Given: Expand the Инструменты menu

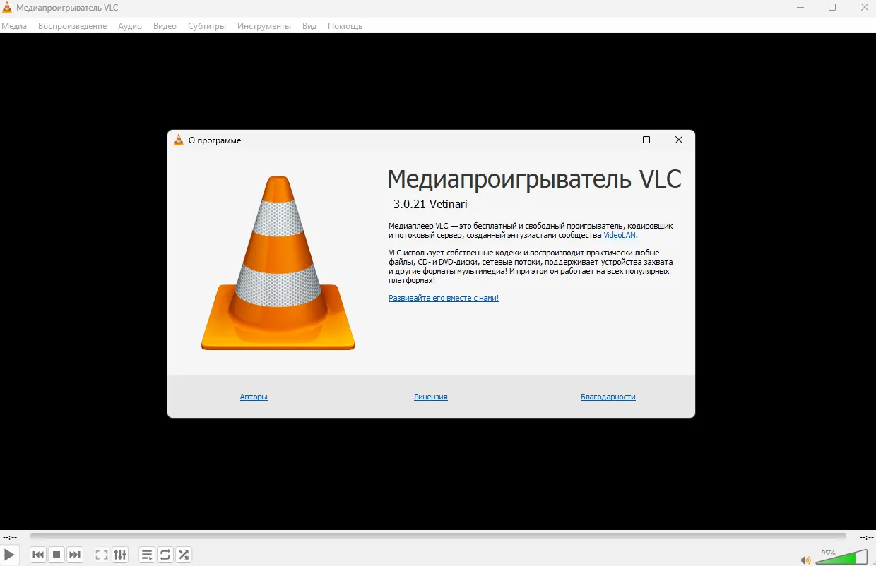Looking at the screenshot, I should click(264, 26).
